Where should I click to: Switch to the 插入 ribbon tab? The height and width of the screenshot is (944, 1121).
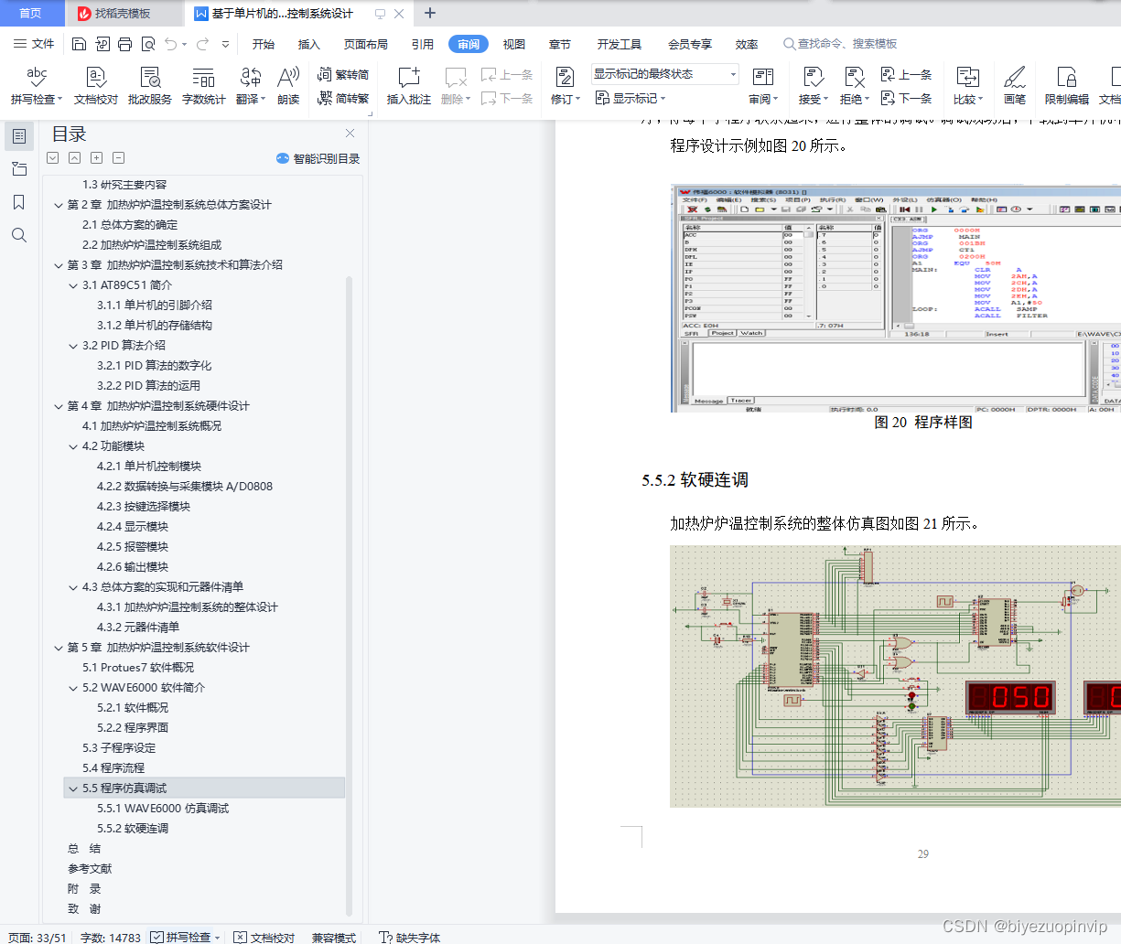point(309,44)
